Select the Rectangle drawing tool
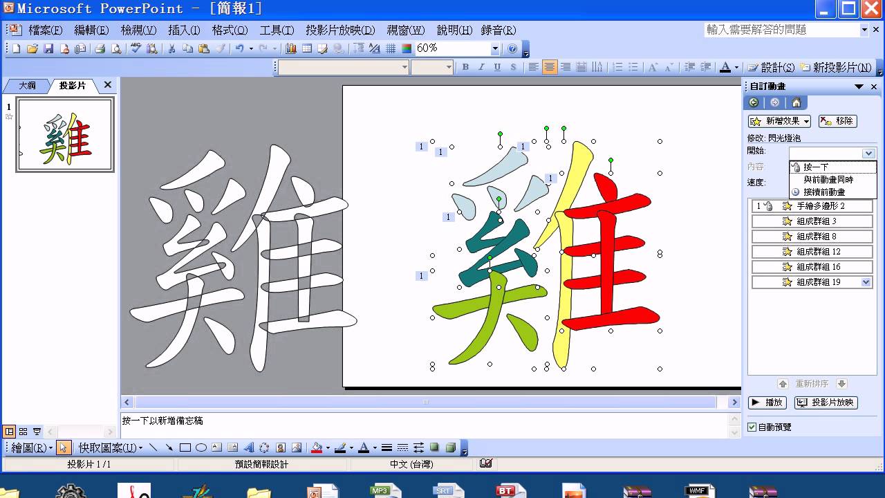The image size is (885, 498). pos(185,448)
